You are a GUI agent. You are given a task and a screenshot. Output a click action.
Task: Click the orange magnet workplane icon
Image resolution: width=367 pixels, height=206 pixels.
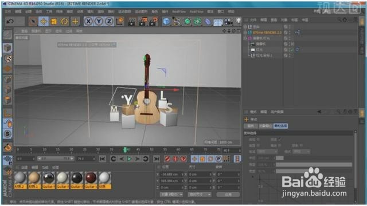pos(7,148)
